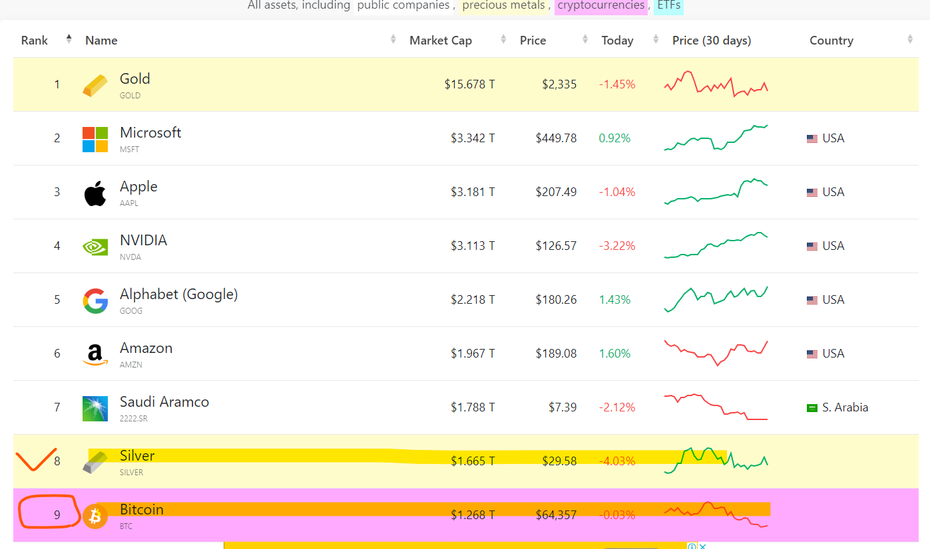Image resolution: width=930 pixels, height=549 pixels.
Task: Open the Saudi Aramco company link
Action: point(164,401)
